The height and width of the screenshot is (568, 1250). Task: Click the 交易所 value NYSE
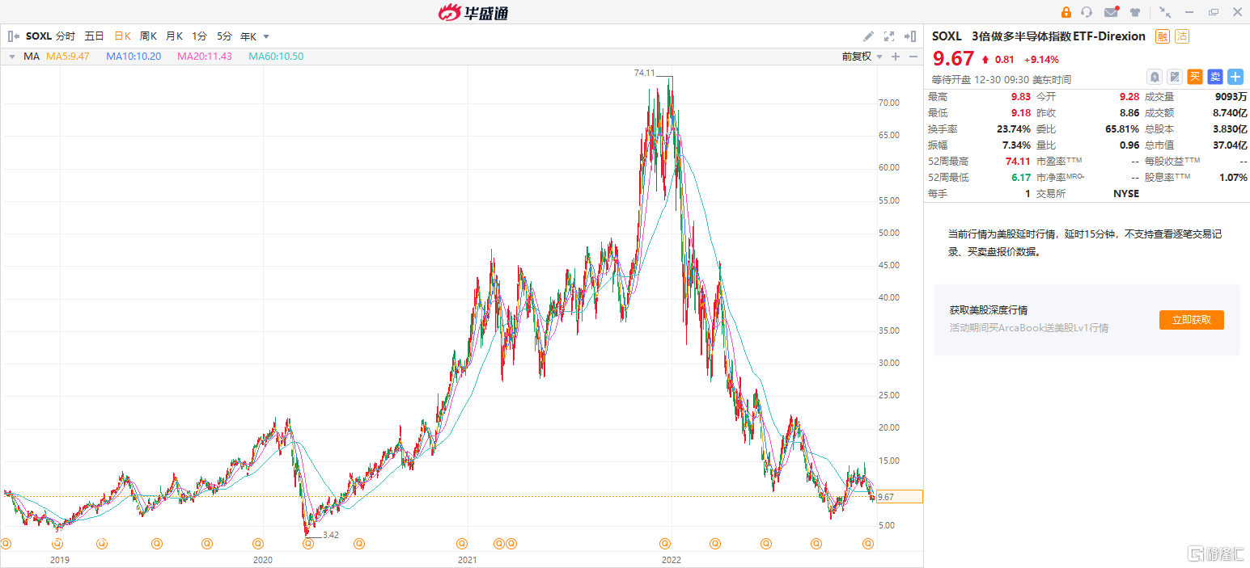point(1126,193)
